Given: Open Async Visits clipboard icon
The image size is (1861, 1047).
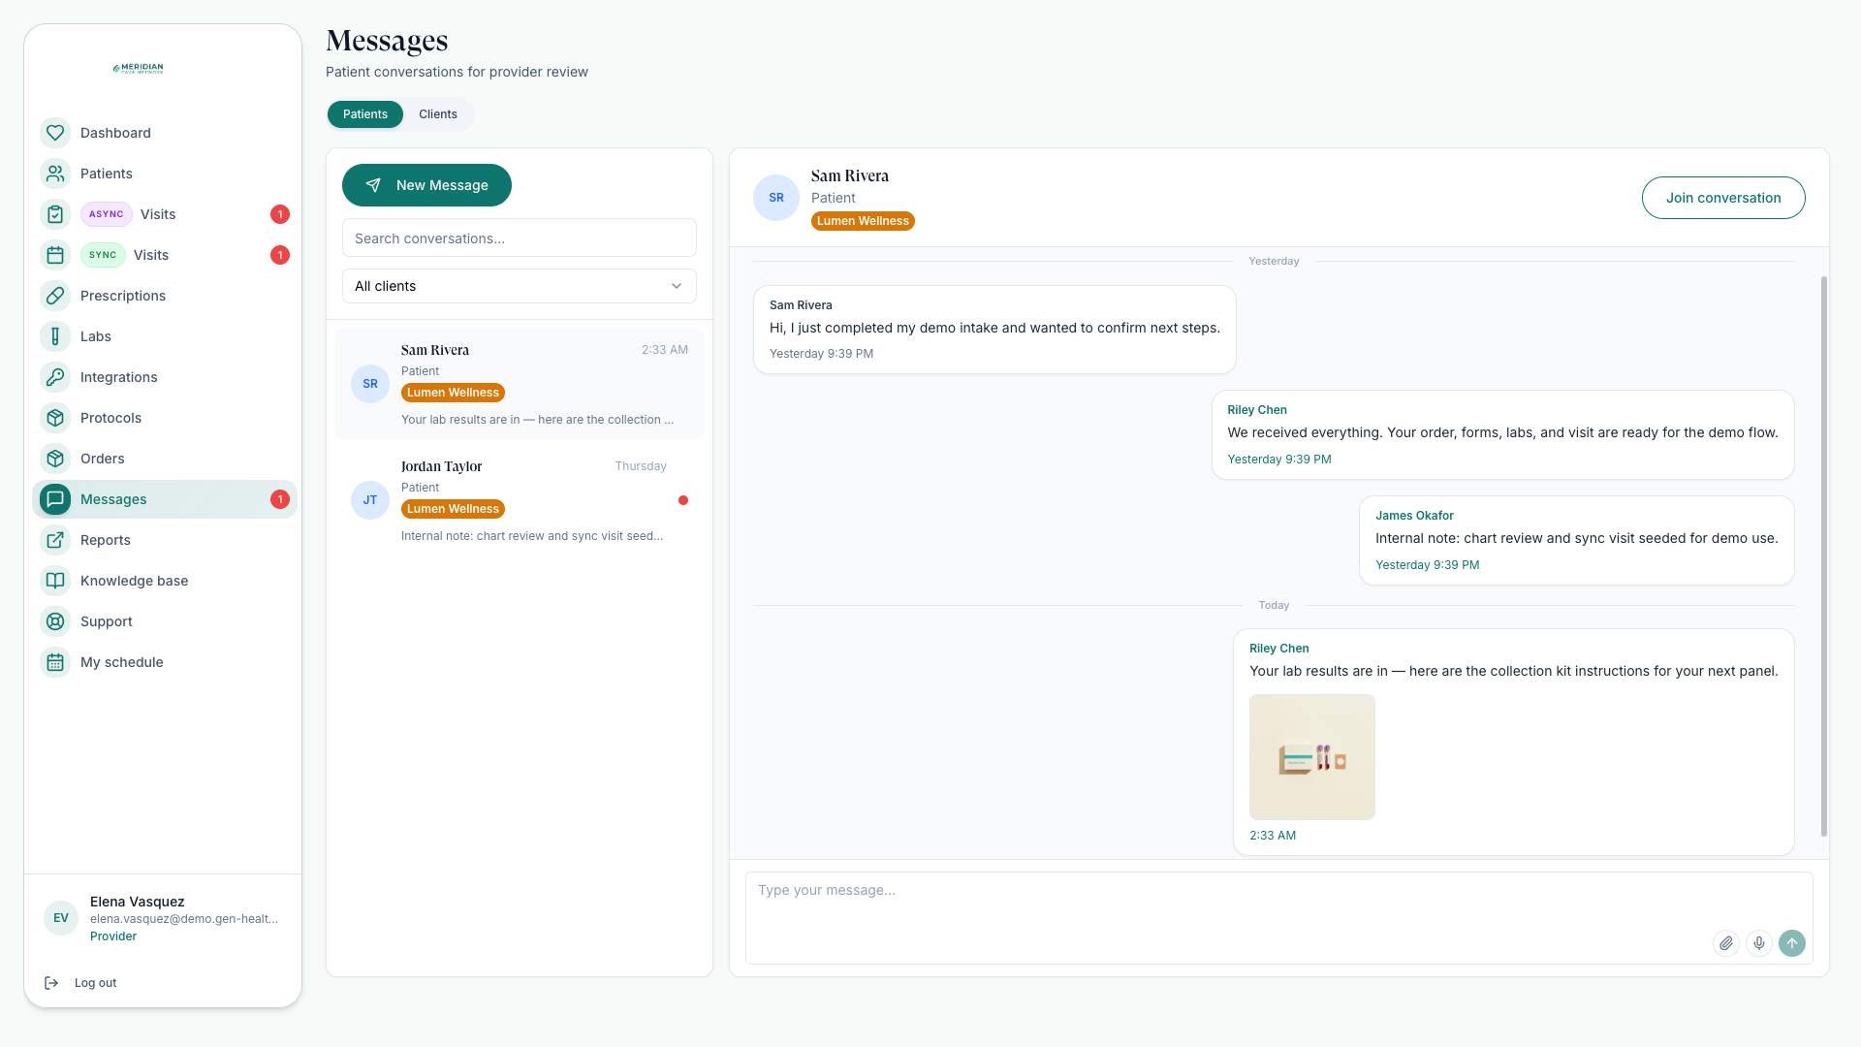Looking at the screenshot, I should pyautogui.click(x=55, y=214).
